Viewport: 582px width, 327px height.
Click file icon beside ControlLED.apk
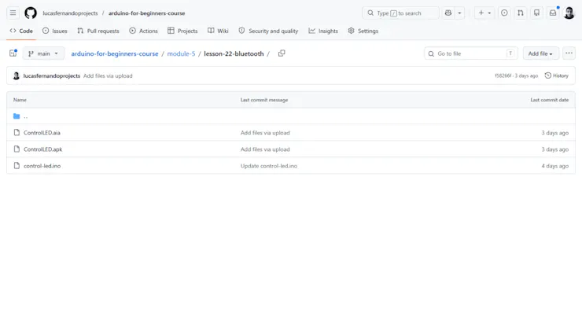coord(17,149)
